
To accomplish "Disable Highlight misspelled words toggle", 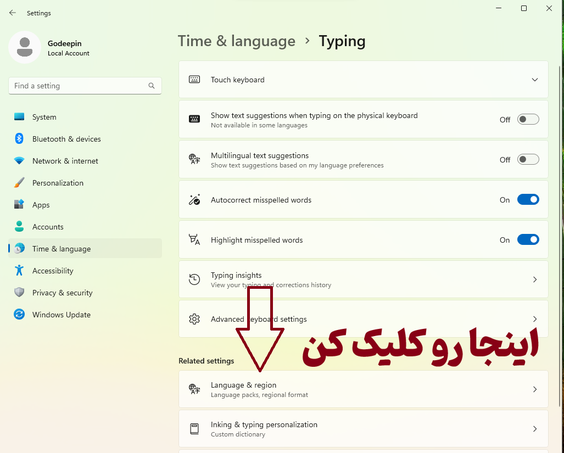I will pos(528,239).
